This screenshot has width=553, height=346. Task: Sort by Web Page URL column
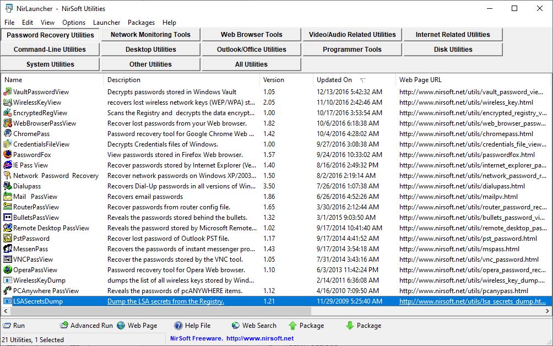[473, 80]
